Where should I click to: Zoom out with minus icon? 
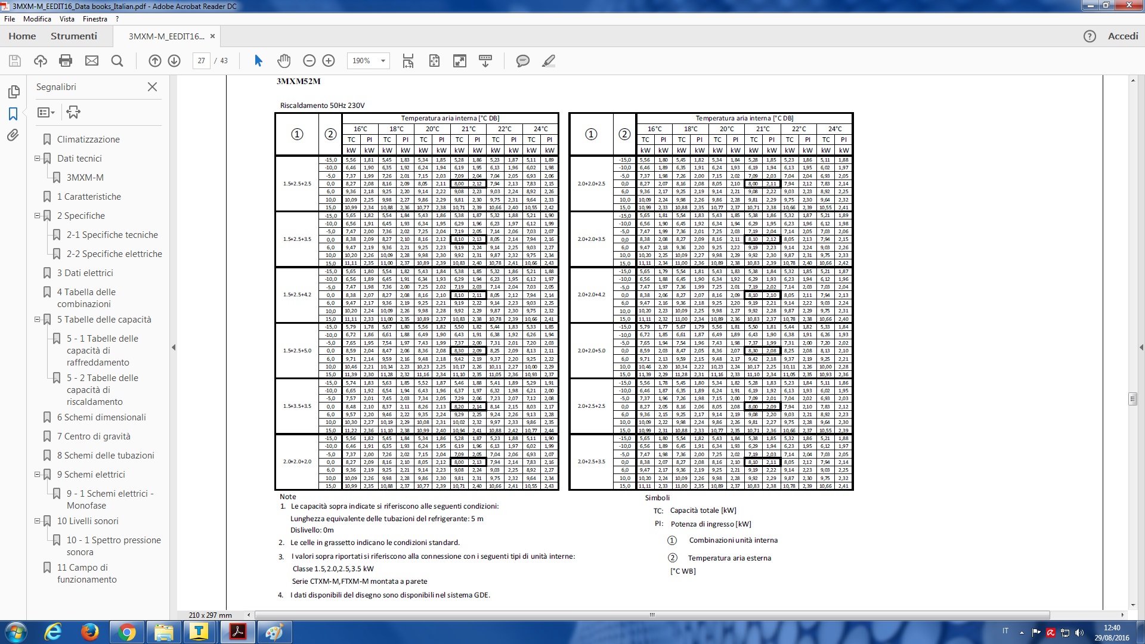tap(309, 61)
